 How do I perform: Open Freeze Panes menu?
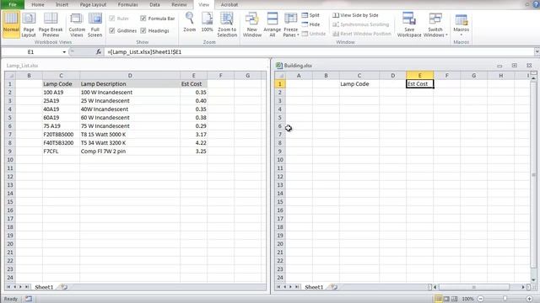tap(290, 24)
